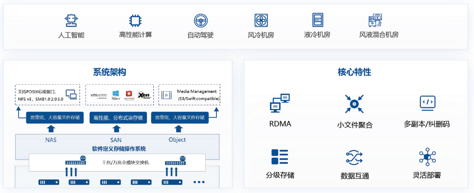Viewport: 474px width, 193px height.
Task: Click the 高性能、分布式块存储 button
Action: pos(118,118)
